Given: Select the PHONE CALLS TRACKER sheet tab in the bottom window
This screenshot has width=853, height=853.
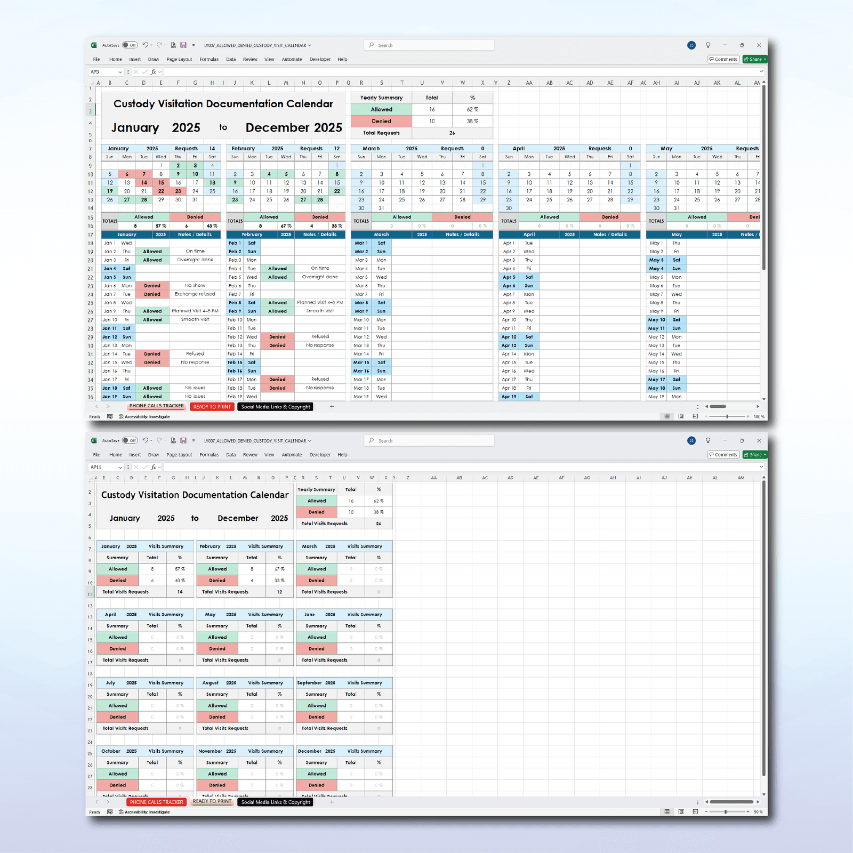Looking at the screenshot, I should (157, 802).
